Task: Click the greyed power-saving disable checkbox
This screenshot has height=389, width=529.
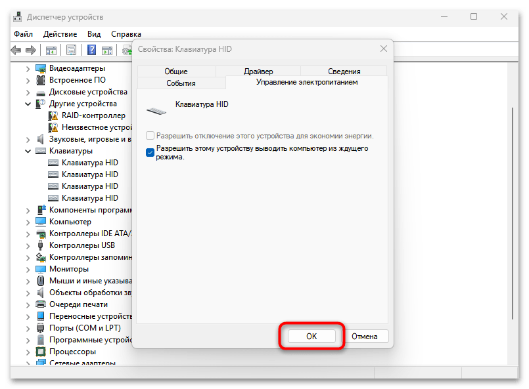Action: pos(150,136)
